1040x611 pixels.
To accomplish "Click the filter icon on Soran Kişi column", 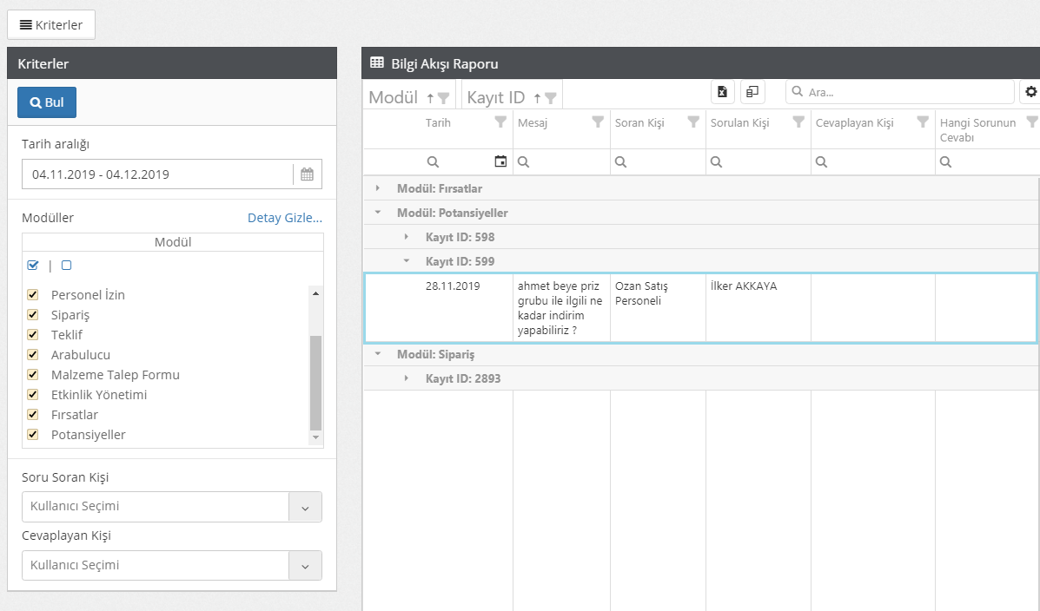I will tap(693, 122).
